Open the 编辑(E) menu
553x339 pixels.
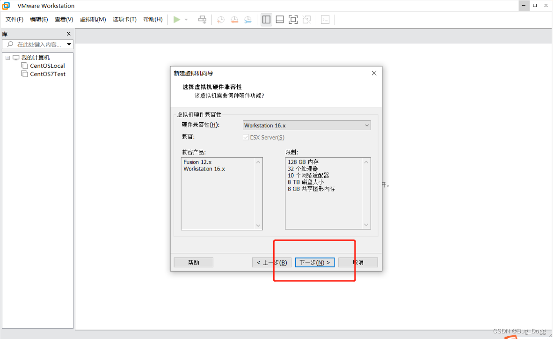pos(39,19)
